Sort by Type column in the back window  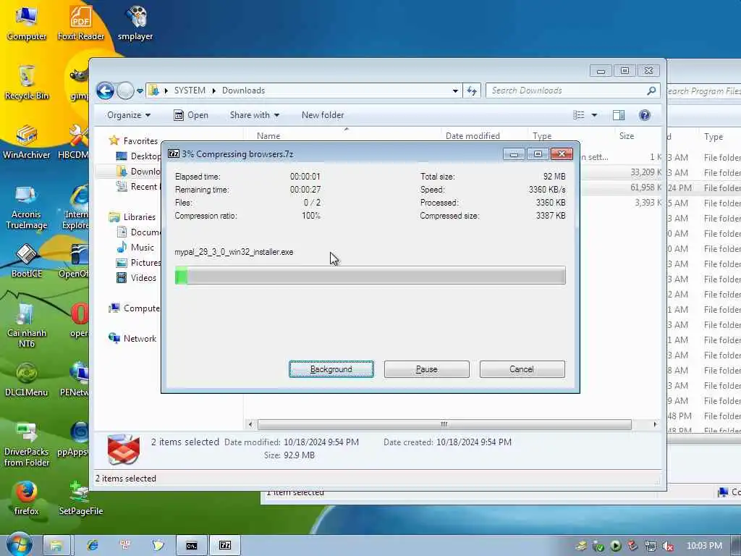pyautogui.click(x=713, y=137)
